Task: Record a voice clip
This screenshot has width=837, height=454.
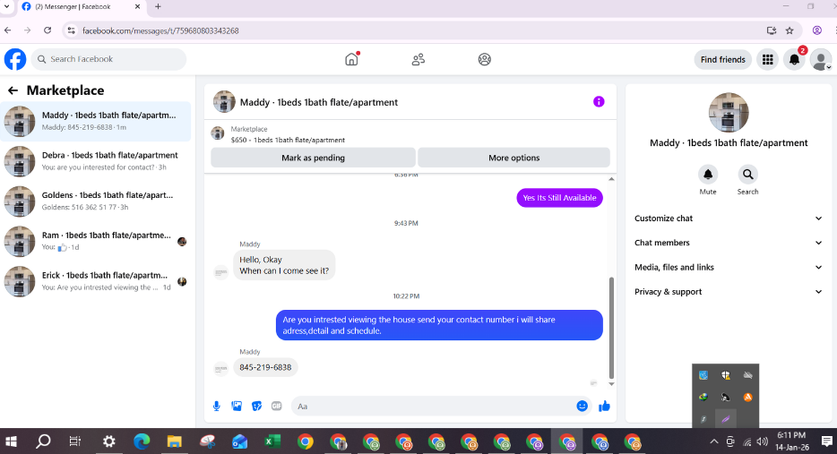Action: tap(217, 406)
